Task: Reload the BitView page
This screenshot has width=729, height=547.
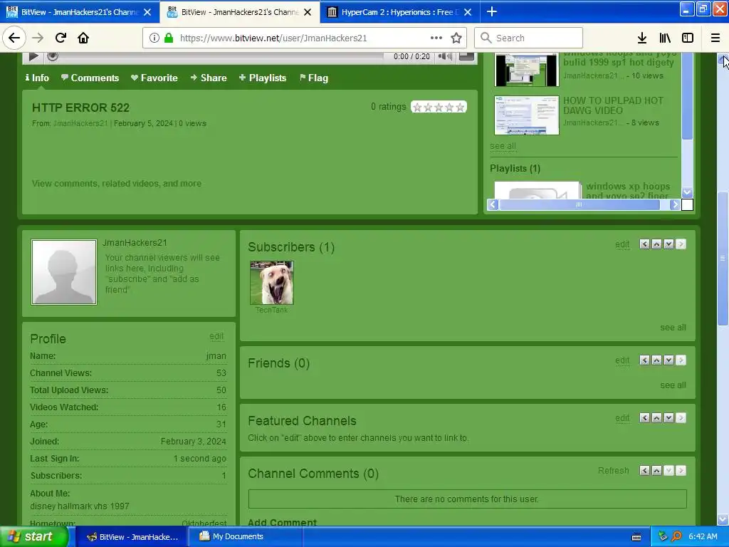Action: point(61,38)
